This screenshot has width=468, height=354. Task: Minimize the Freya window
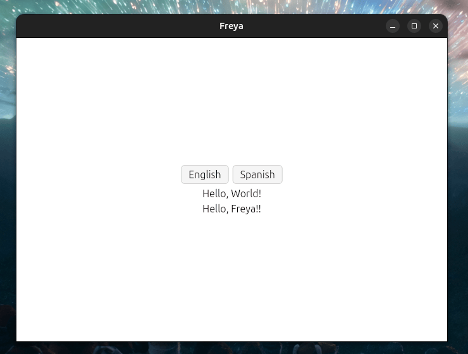[x=393, y=26]
